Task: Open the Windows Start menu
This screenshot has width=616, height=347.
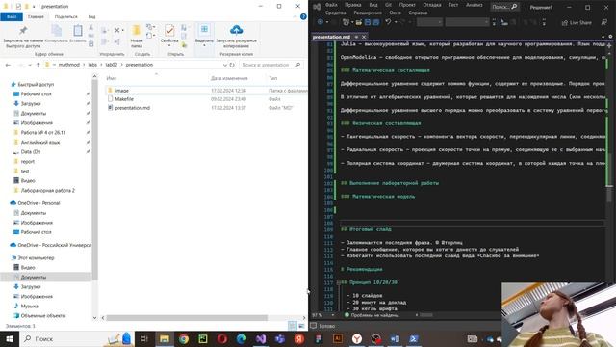Action: click(10, 338)
